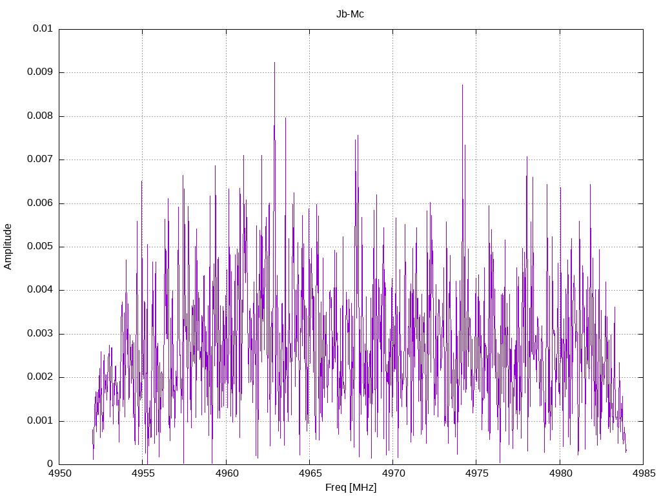Click the 4970 x-axis tick label
The height and width of the screenshot is (496, 661).
[393, 473]
